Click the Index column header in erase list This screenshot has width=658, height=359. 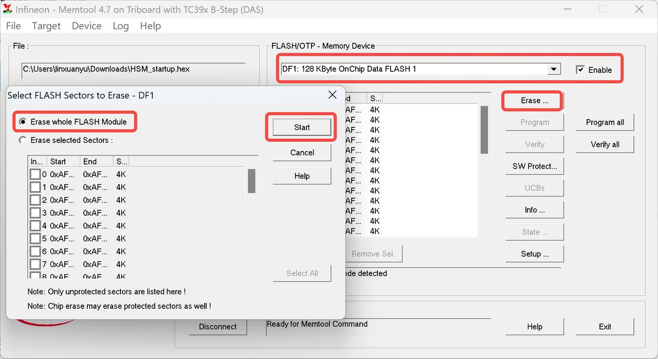point(37,161)
